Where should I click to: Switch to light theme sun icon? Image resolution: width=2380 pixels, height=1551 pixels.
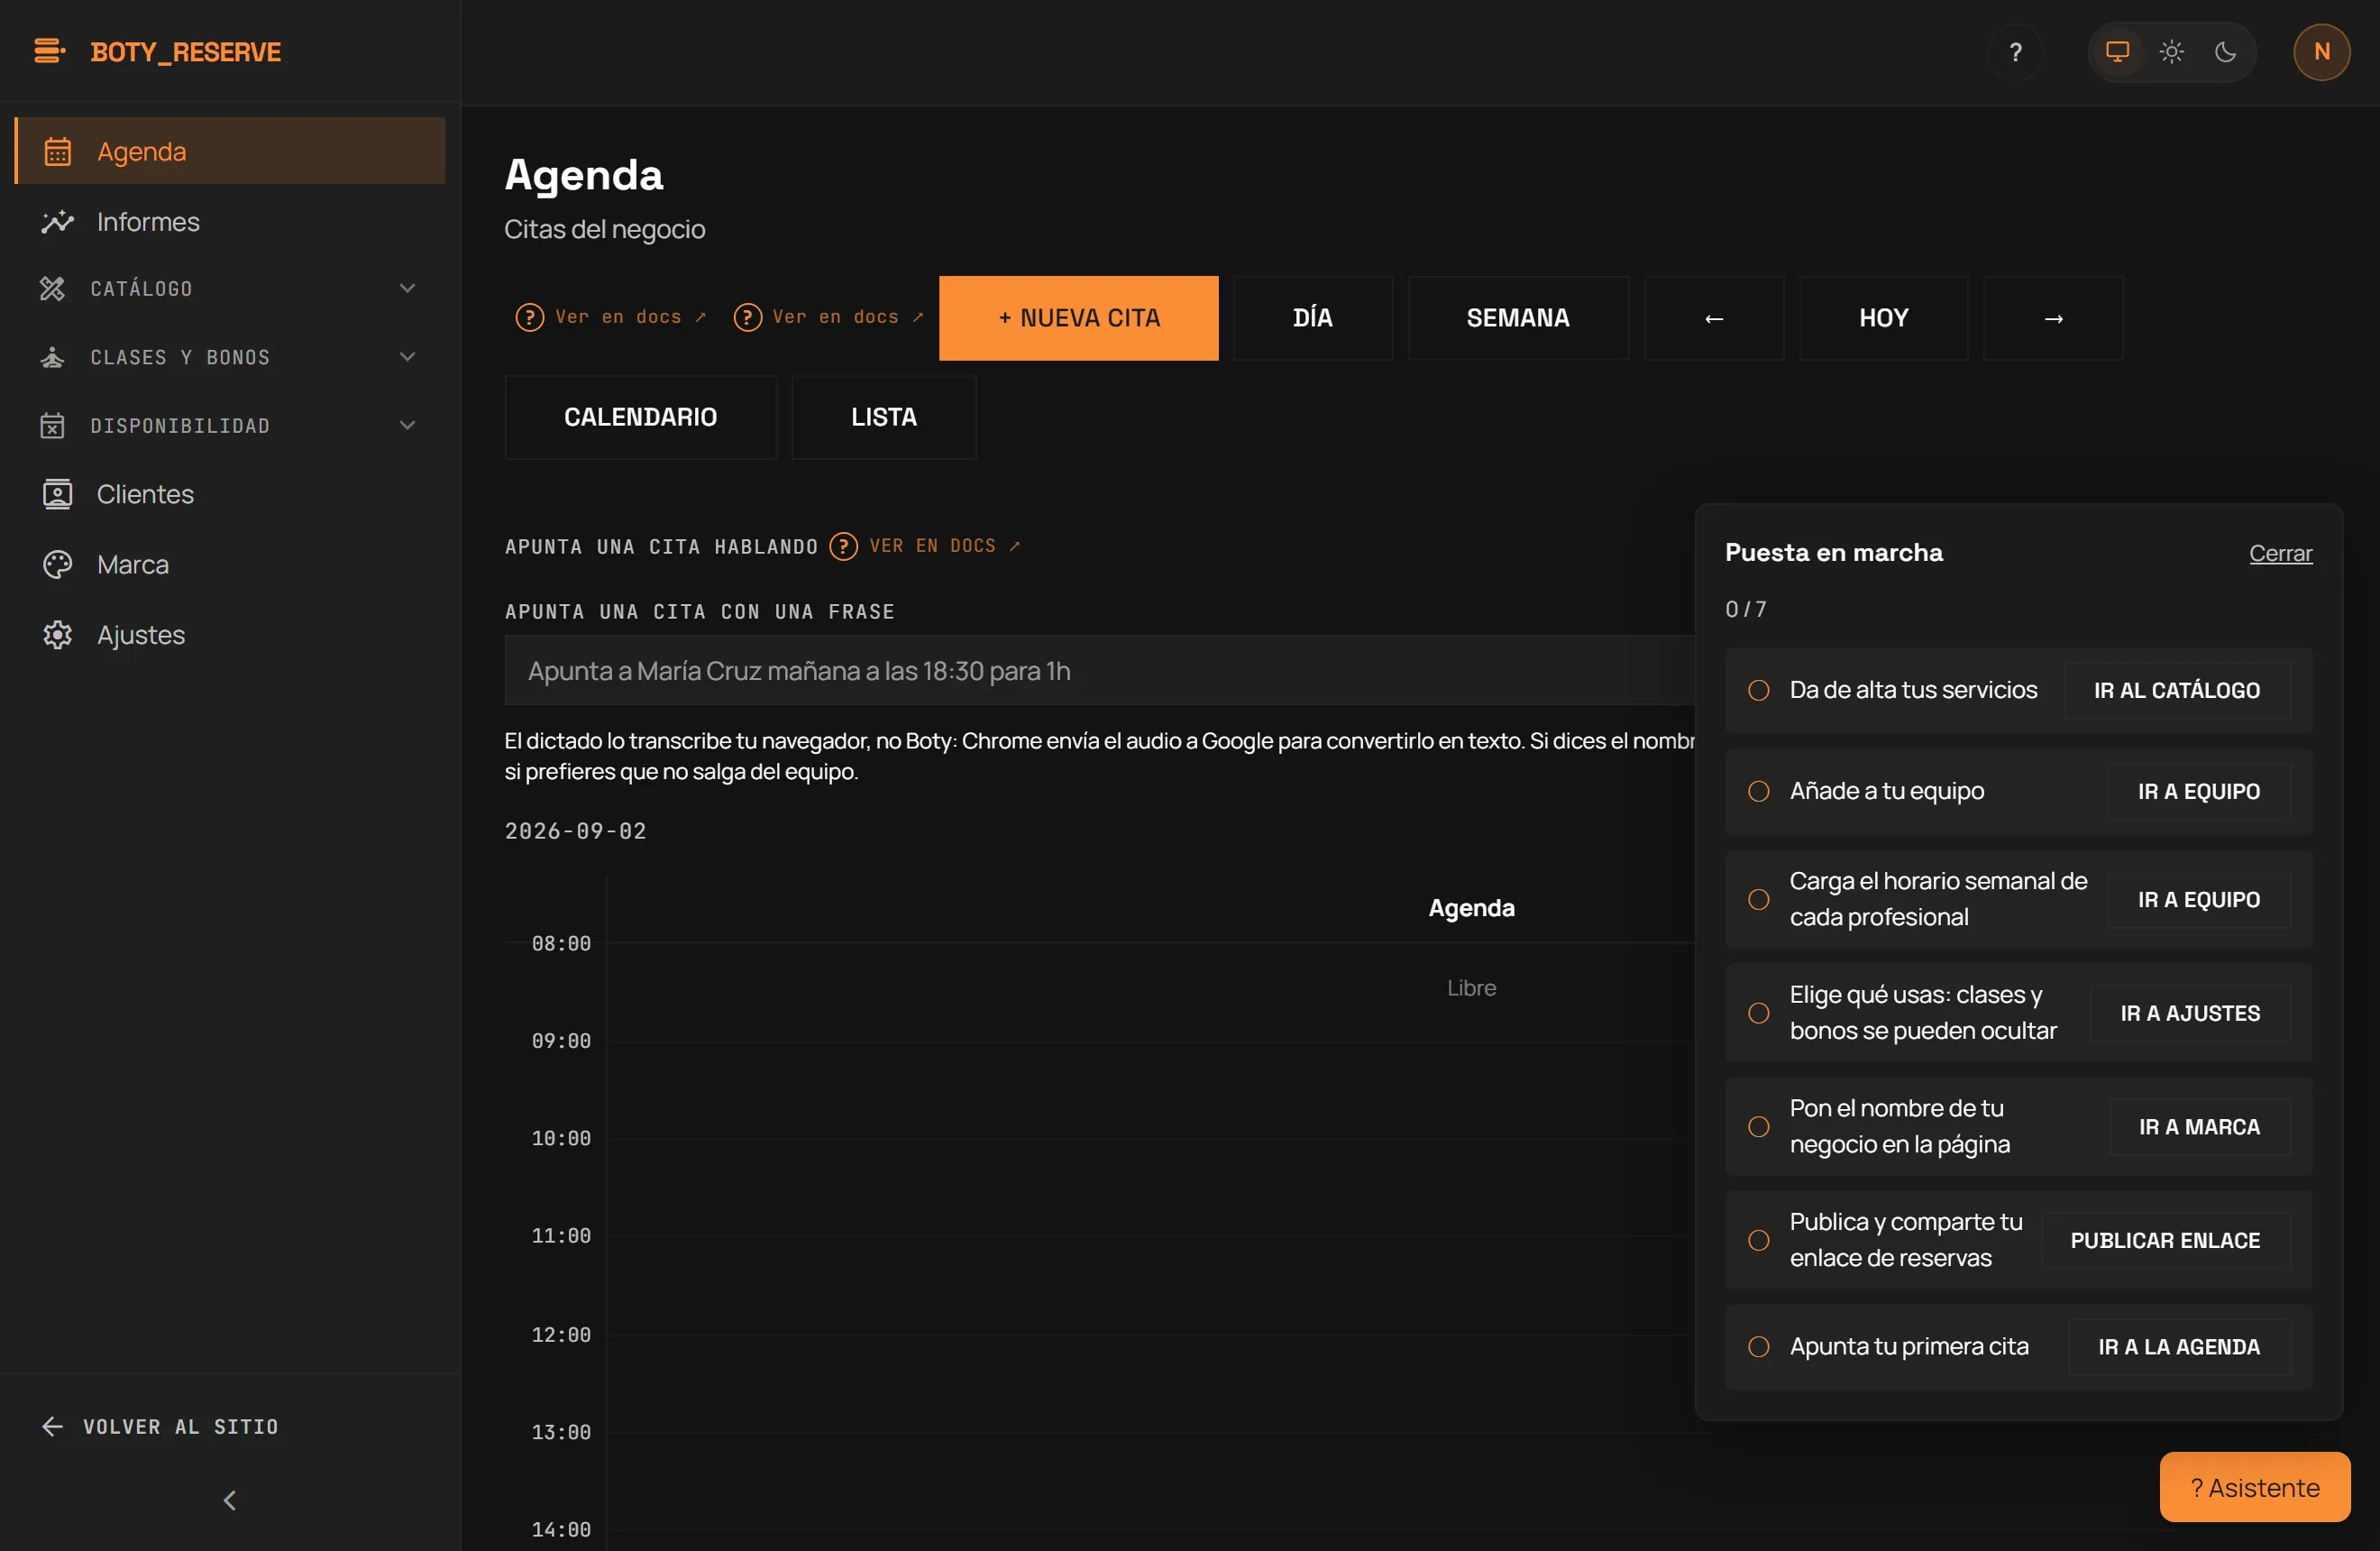(x=2171, y=52)
